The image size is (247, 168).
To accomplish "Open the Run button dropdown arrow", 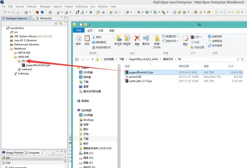I will tap(151, 12).
